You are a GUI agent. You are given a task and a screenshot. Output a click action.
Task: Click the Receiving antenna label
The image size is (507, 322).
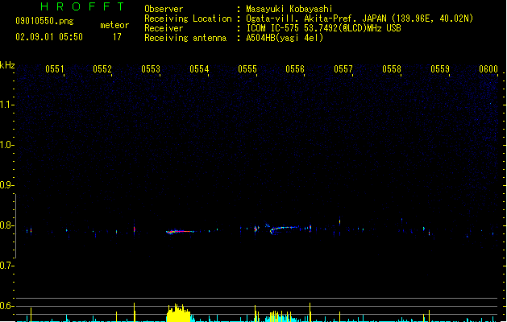(185, 38)
